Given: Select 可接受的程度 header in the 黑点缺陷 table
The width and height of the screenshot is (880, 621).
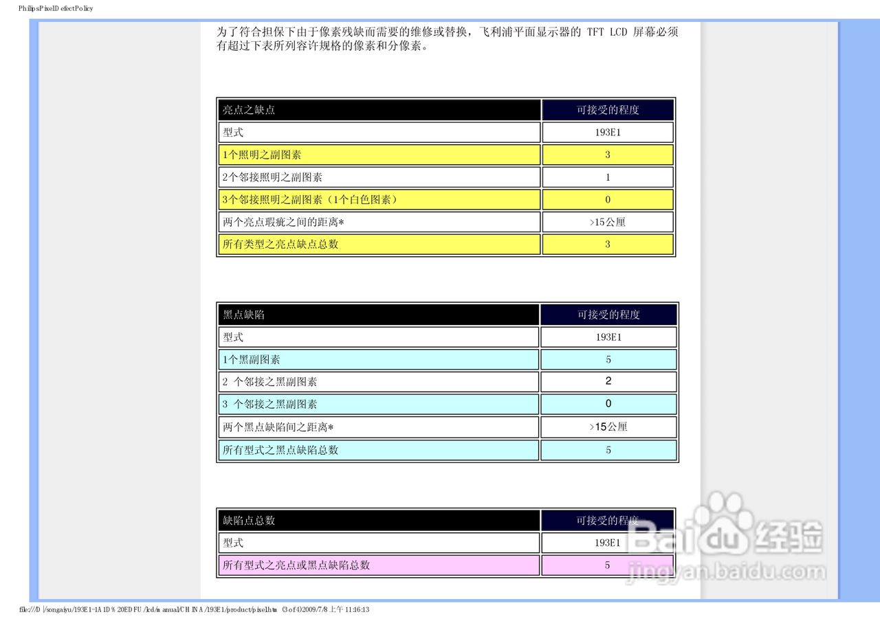Looking at the screenshot, I should coord(608,315).
